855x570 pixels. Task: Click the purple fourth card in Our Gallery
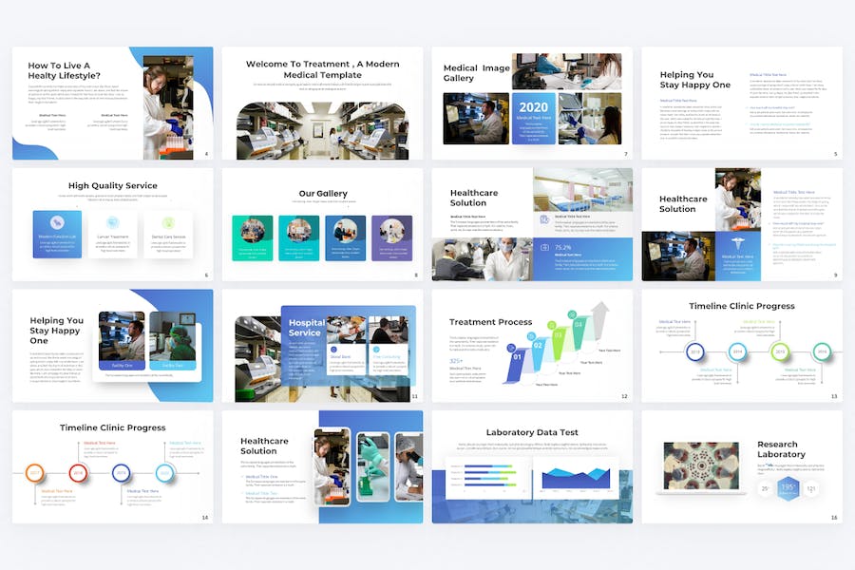click(x=391, y=237)
